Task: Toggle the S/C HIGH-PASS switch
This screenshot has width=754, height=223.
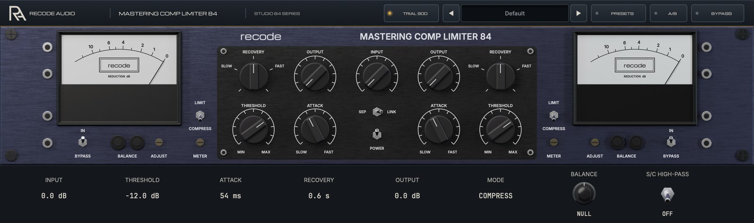Action: [667, 194]
